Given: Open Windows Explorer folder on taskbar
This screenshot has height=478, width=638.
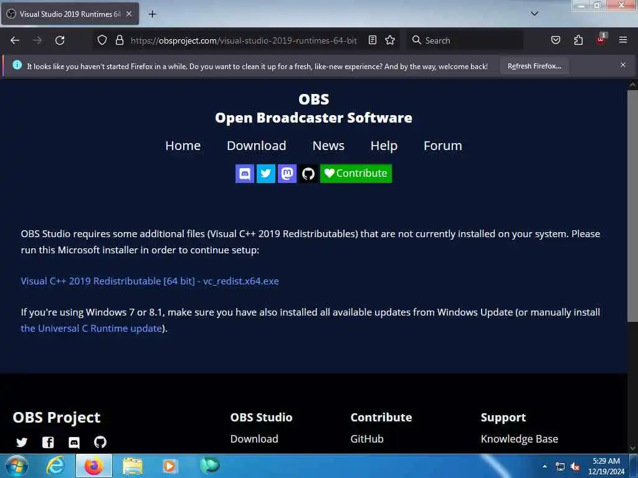Looking at the screenshot, I should click(x=133, y=466).
